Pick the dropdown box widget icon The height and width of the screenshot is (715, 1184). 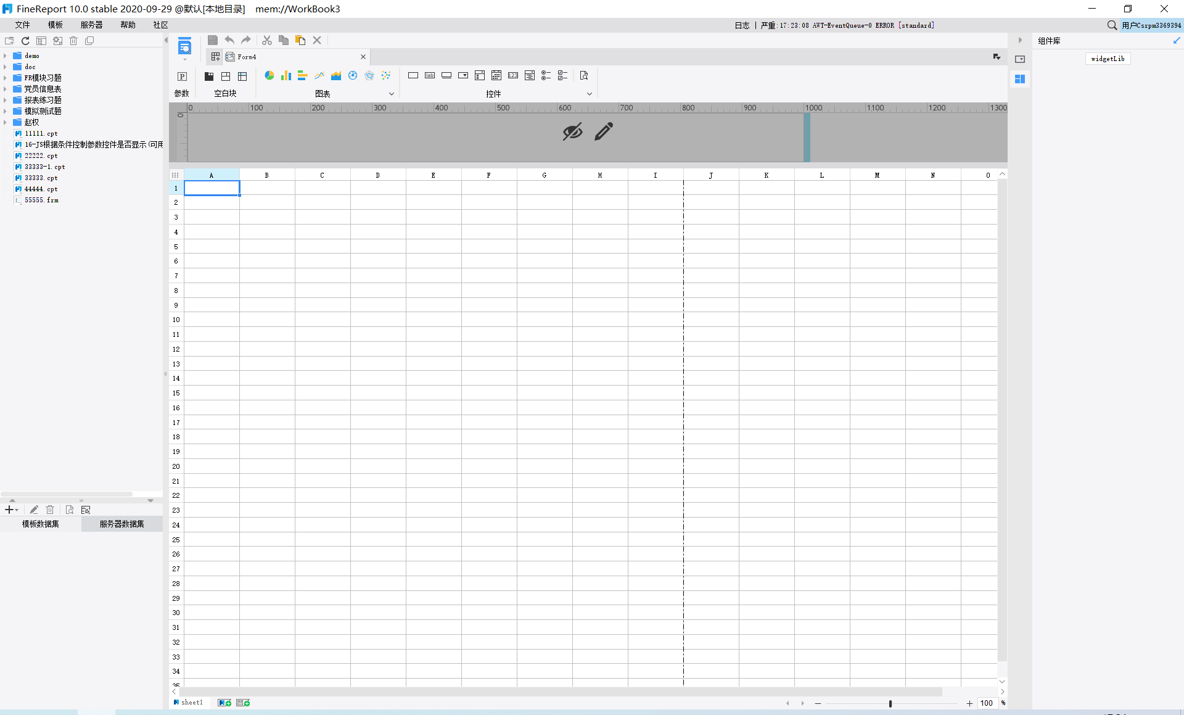463,76
